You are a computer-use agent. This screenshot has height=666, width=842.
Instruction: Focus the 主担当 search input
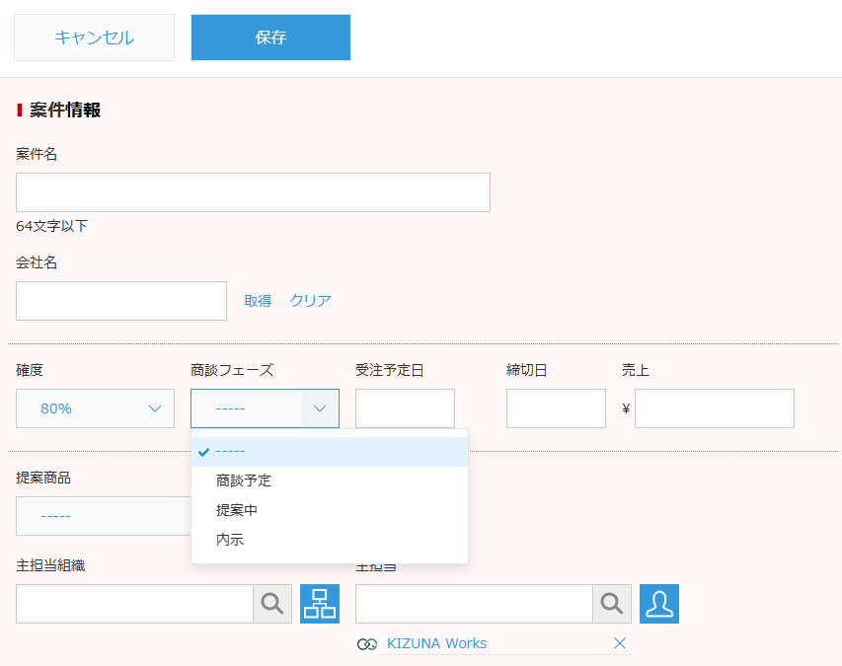(474, 604)
